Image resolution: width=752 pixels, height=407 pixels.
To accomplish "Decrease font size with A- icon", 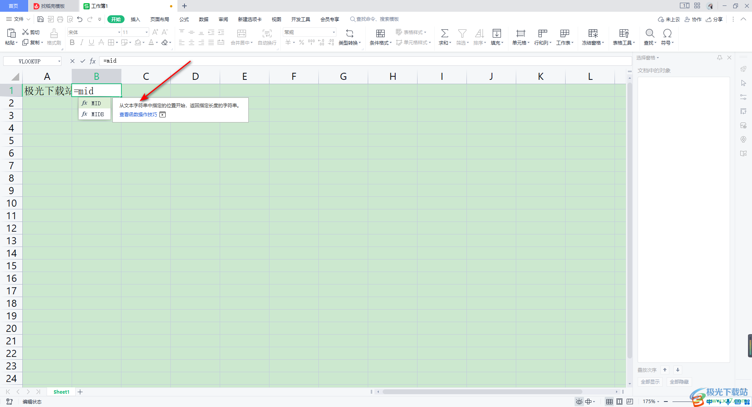I will tap(165, 32).
